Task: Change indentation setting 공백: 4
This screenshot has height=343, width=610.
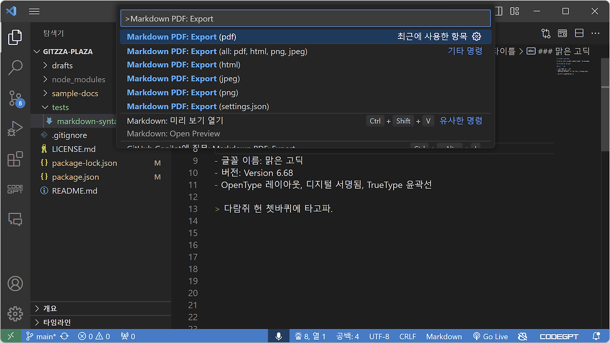Action: [347, 336]
